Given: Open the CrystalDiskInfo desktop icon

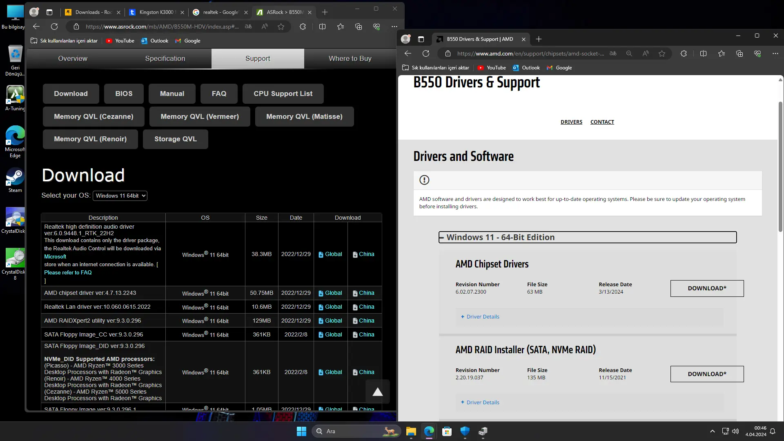Looking at the screenshot, I should [x=15, y=220].
